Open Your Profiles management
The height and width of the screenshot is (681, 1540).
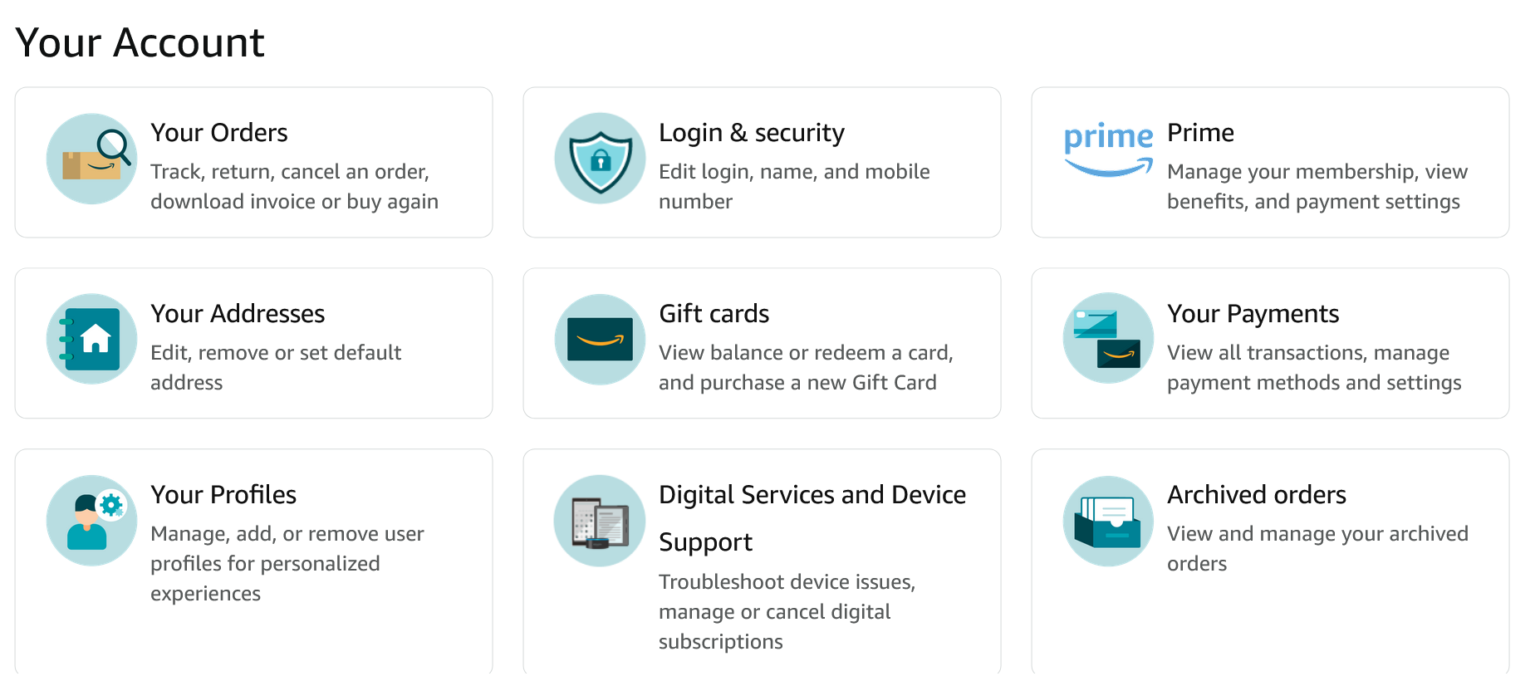click(223, 494)
